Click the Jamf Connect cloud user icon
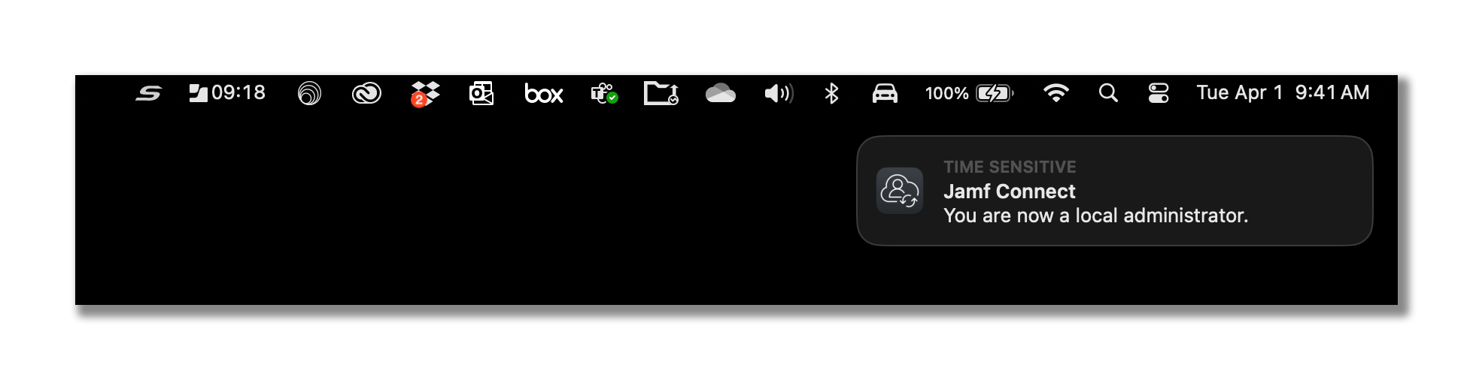Viewport: 1473px width, 380px height. (900, 191)
